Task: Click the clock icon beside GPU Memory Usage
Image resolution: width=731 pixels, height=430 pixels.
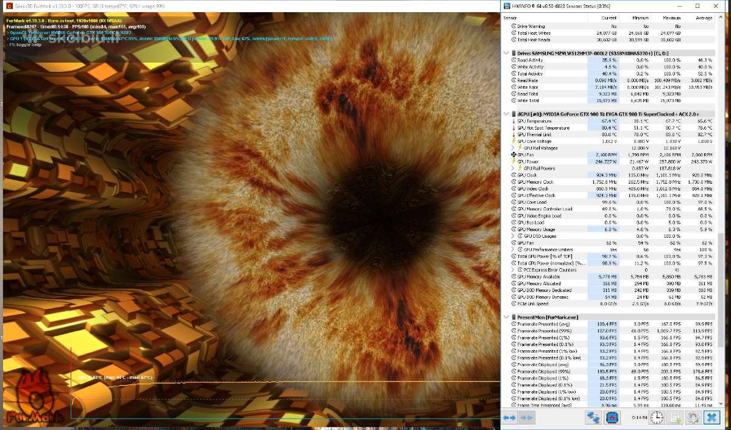Action: point(514,229)
